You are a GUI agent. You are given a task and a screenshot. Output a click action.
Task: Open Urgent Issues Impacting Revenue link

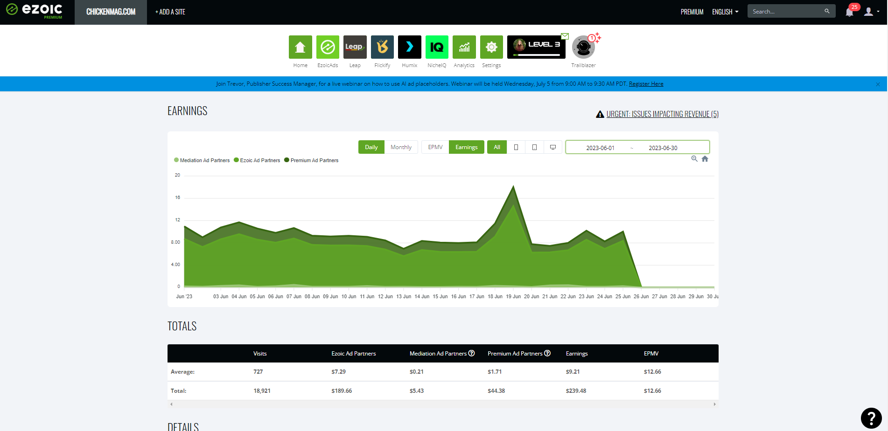(x=662, y=114)
